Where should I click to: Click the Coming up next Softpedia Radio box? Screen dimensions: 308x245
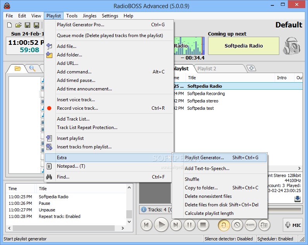tap(244, 46)
